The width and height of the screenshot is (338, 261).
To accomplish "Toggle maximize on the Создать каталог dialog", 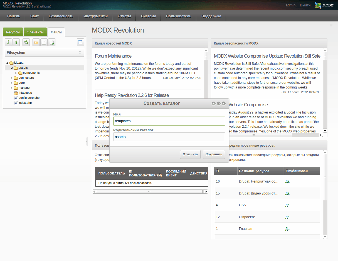I will (219, 104).
